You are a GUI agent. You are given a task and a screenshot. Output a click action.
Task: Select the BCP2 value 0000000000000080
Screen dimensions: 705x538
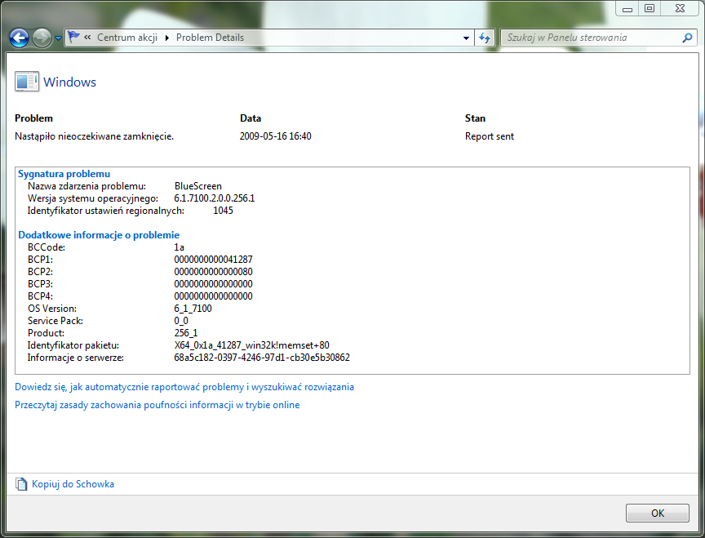[x=213, y=272]
